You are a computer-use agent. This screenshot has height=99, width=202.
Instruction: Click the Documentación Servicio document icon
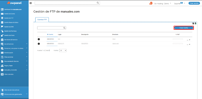click(2, 61)
